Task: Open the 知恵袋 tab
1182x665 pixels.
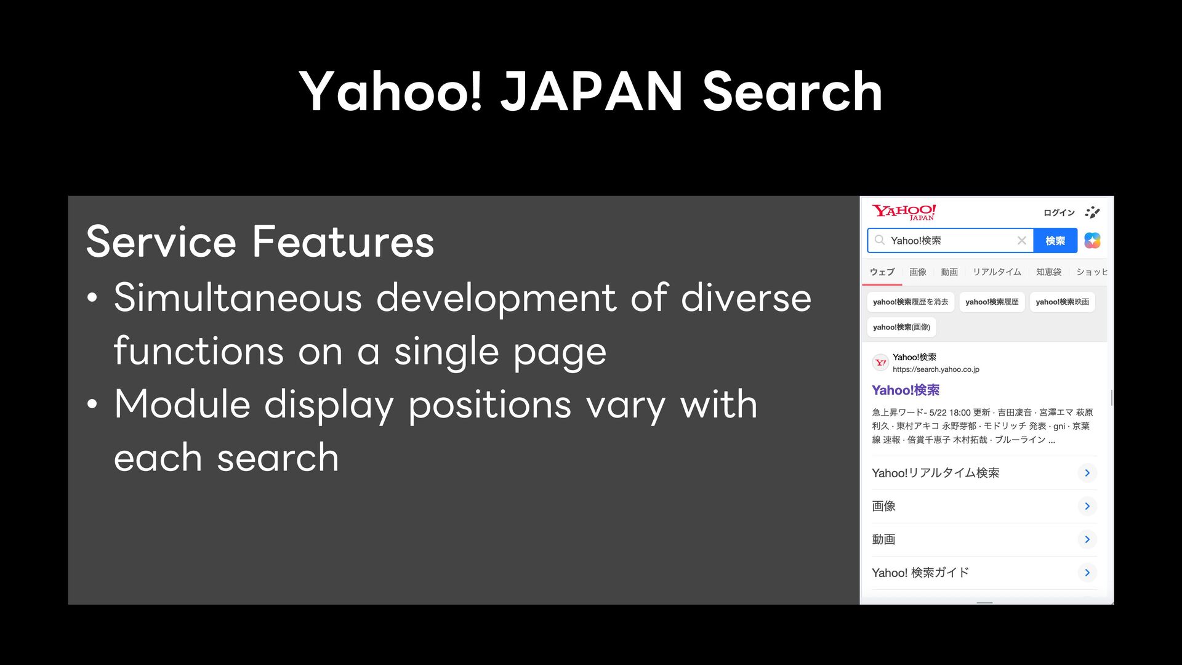Action: click(1048, 272)
